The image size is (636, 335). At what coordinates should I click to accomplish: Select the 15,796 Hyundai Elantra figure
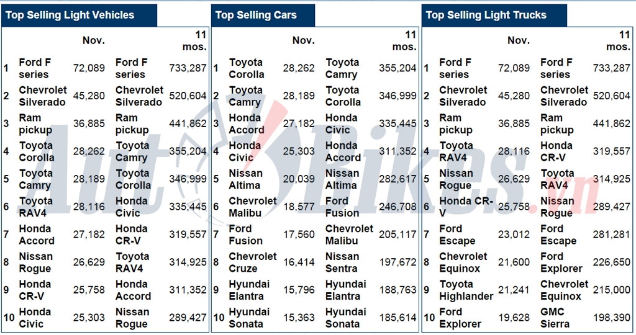[299, 290]
